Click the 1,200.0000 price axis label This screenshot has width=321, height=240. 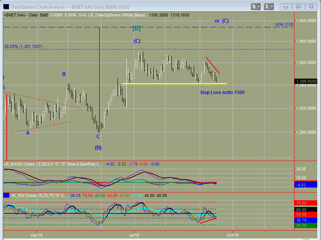(306, 132)
